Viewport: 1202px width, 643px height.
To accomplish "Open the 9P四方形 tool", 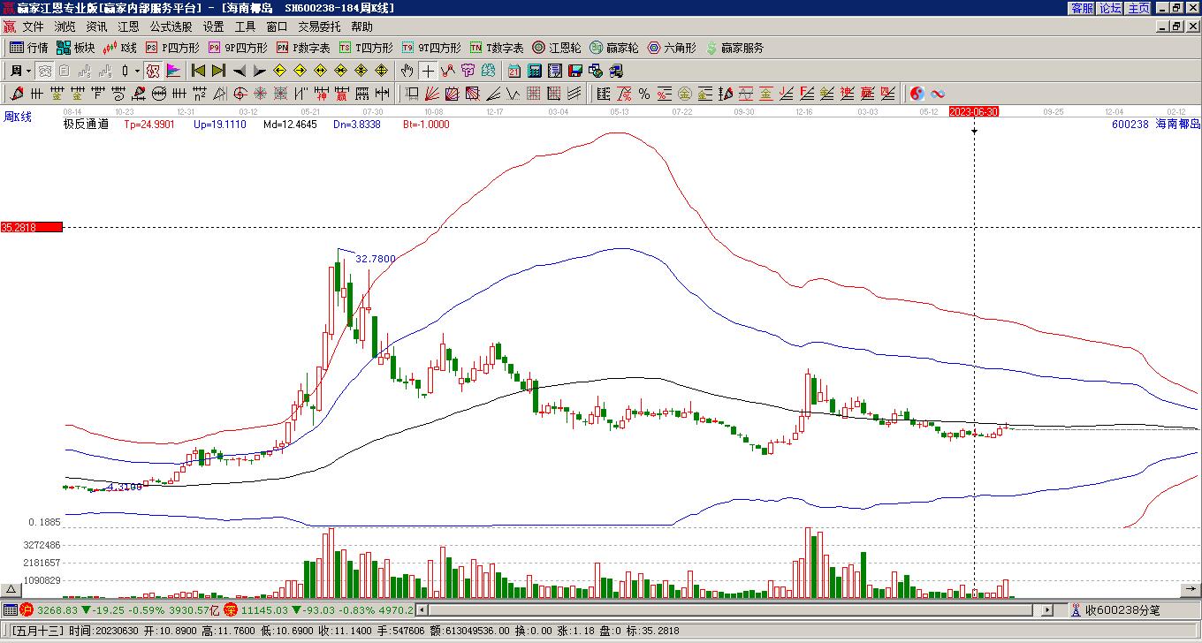I will point(238,48).
